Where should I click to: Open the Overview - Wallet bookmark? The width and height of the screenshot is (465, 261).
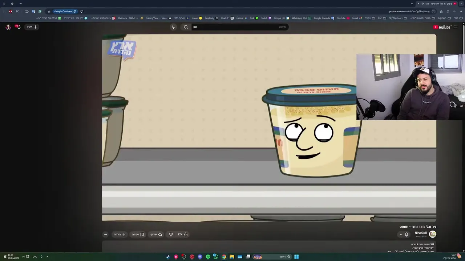(x=130, y=18)
